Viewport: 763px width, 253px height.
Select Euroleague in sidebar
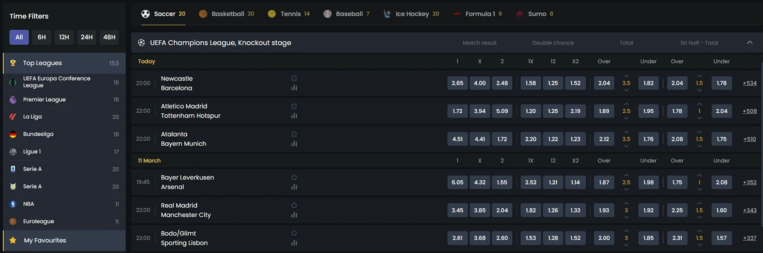tap(64, 221)
